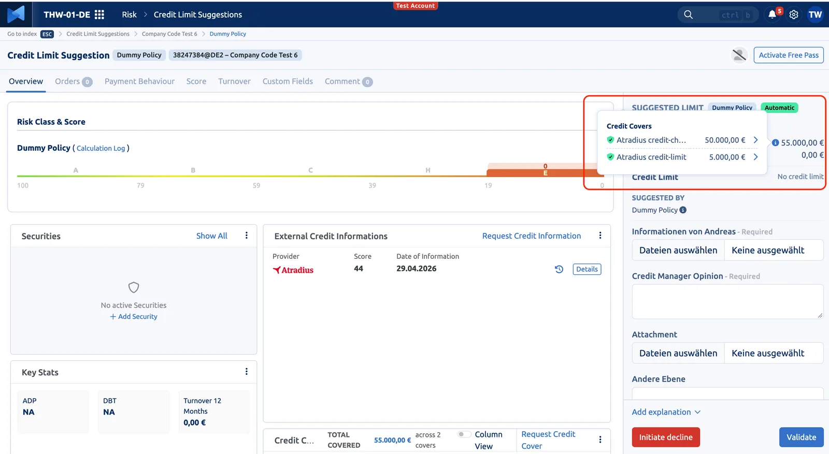This screenshot has width=829, height=454.
Task: Click the info icon beside Dummy Policy under Suggested By
Action: [x=683, y=210]
